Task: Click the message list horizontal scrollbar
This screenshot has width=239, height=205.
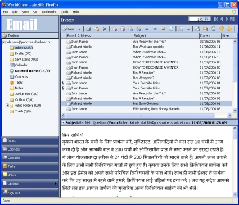Action: pyautogui.click(x=146, y=115)
